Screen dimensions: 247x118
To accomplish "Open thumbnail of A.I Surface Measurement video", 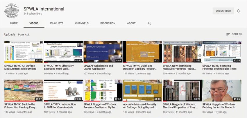I will click(x=24, y=52).
